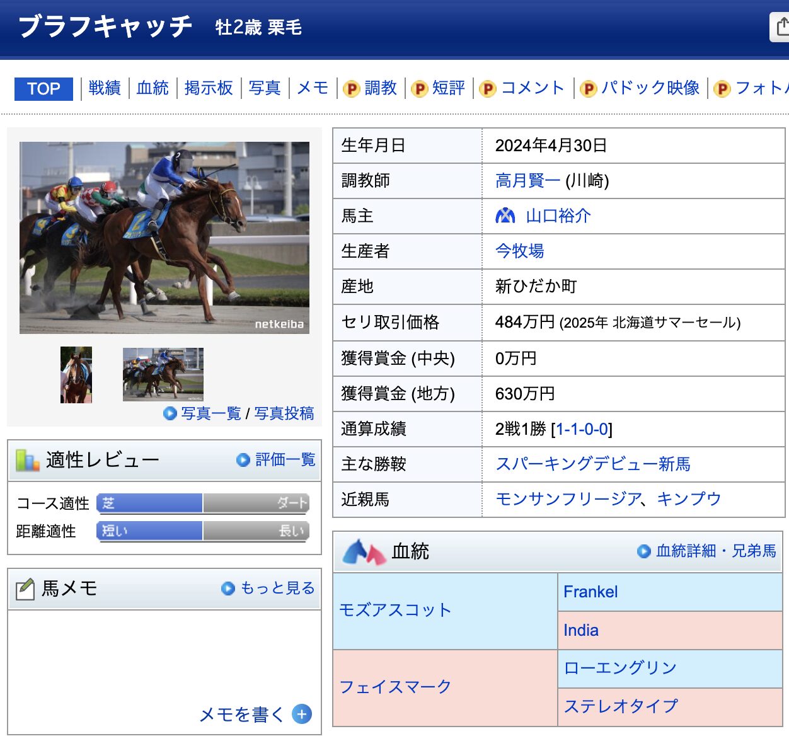Click the horse name ブラフキャッチ heading

tap(105, 26)
